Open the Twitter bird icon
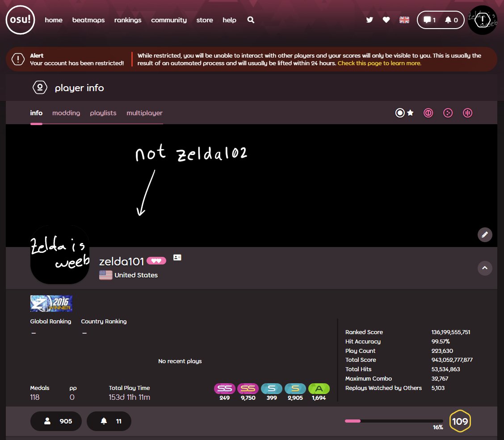This screenshot has height=440, width=504. click(x=370, y=20)
